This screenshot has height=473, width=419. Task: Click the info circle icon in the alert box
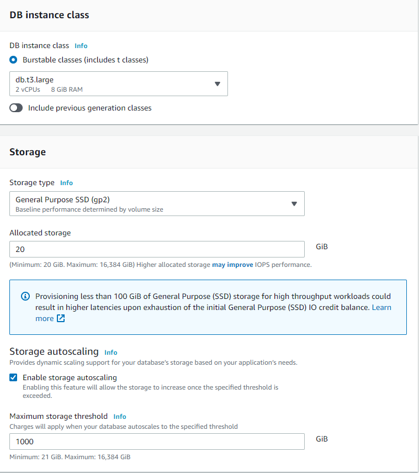pyautogui.click(x=25, y=296)
